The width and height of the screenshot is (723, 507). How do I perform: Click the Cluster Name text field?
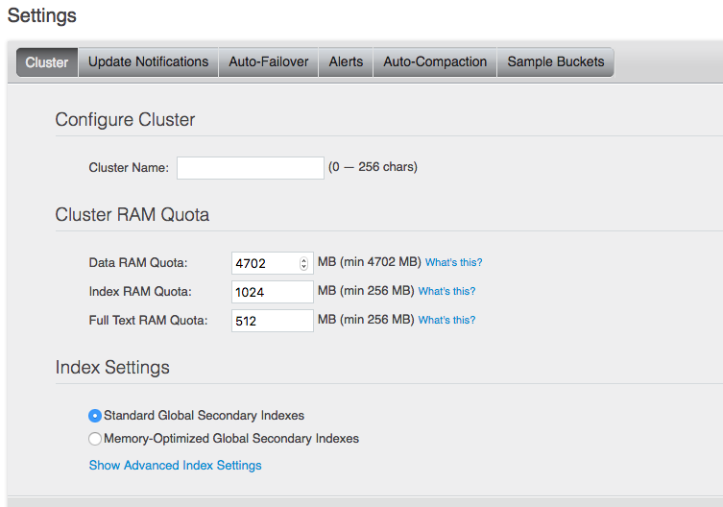(251, 168)
